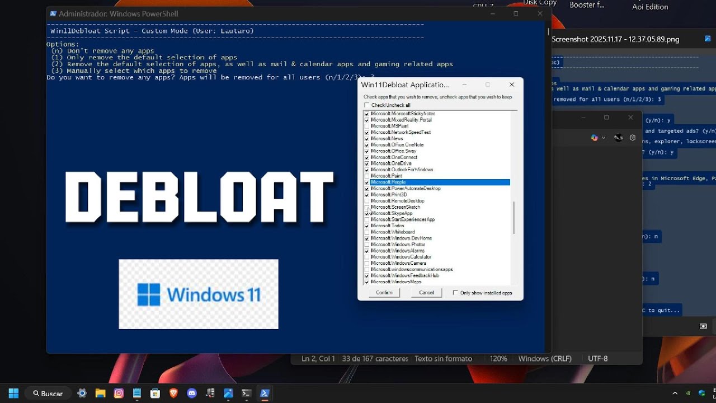Image resolution: width=716 pixels, height=403 pixels.
Task: Uncheck the highlighted Microsoft.People checkbox
Action: tap(367, 182)
